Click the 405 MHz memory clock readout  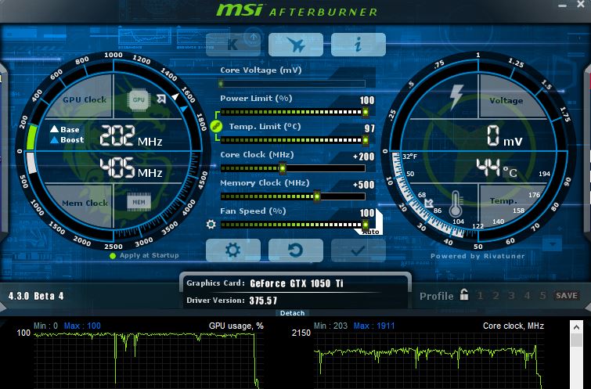pos(131,168)
